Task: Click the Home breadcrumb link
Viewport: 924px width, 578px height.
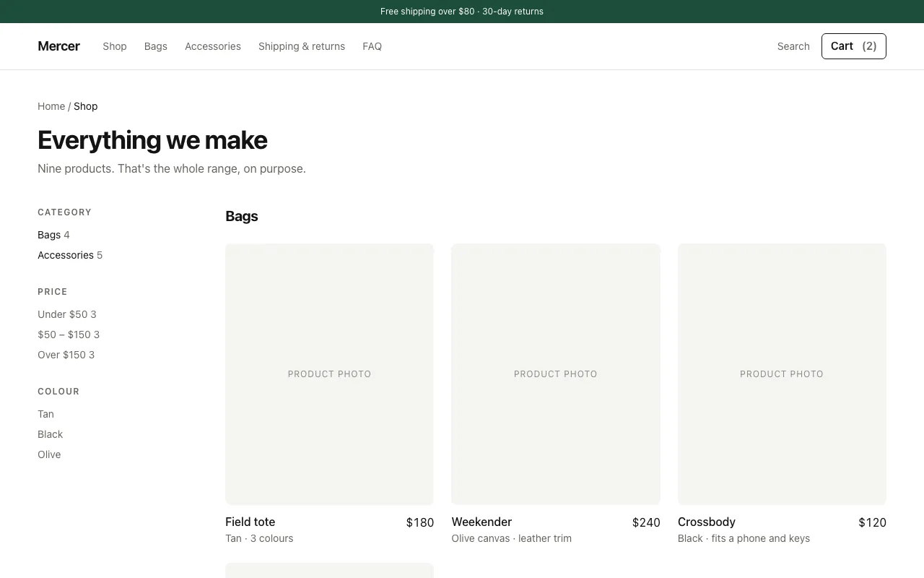Action: tap(51, 106)
